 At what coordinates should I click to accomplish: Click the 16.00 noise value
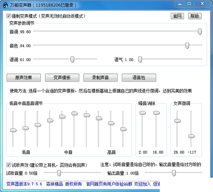coord(158,152)
